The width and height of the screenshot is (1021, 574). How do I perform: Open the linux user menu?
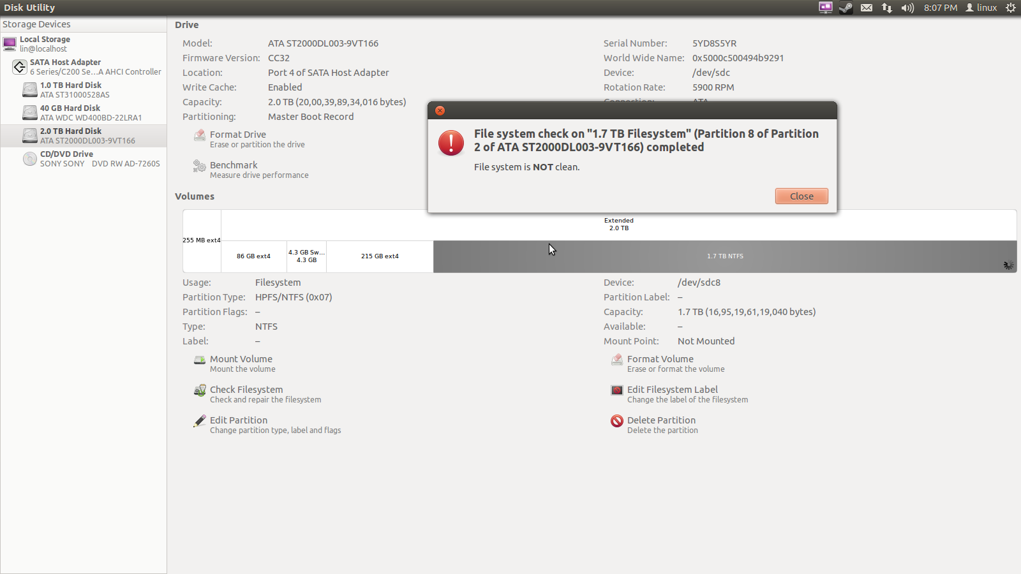981,8
